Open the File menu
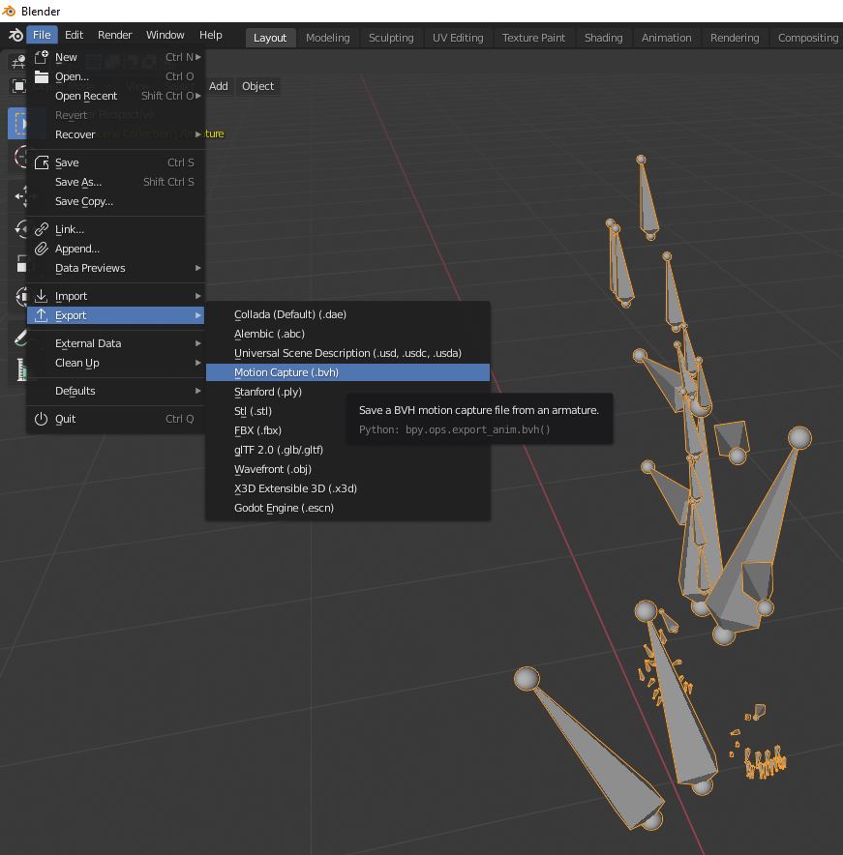 tap(42, 35)
